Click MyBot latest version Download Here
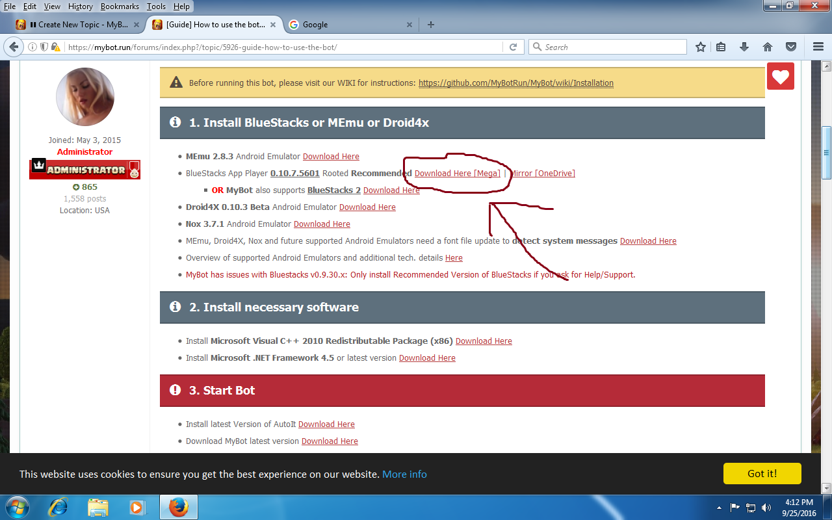Viewport: 832px width, 520px height. coord(330,441)
